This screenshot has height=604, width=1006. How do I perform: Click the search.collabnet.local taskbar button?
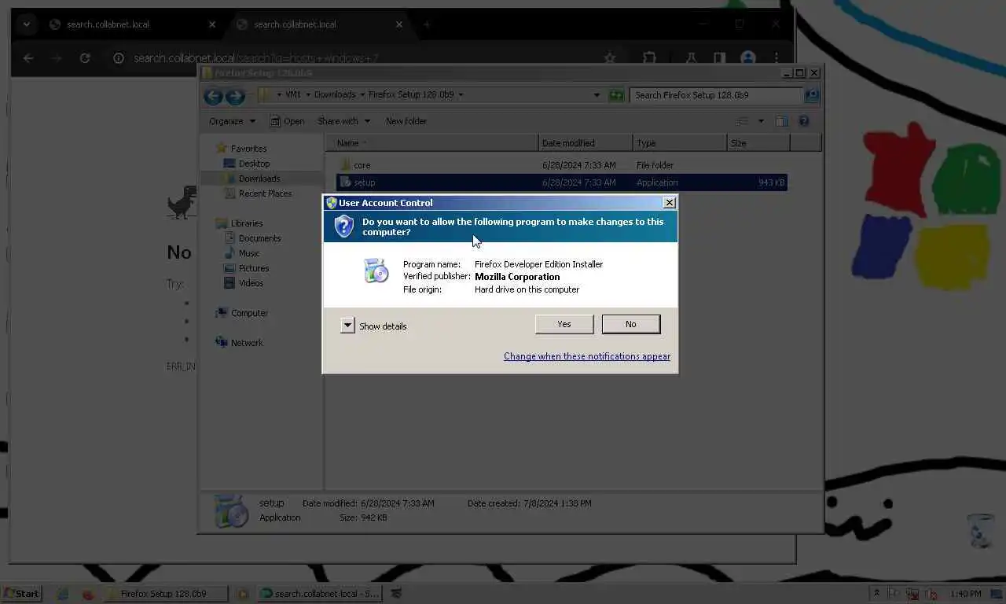click(319, 594)
